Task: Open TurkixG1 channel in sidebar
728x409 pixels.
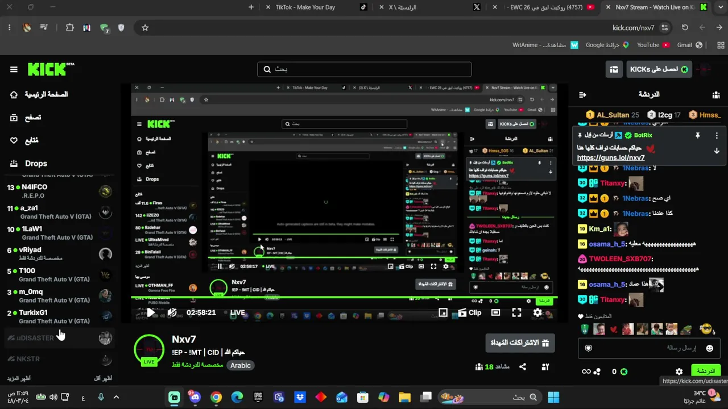Action: (x=59, y=316)
